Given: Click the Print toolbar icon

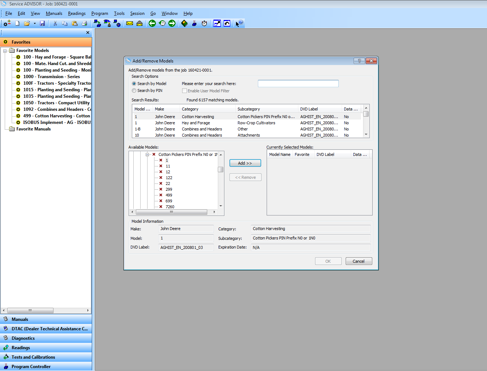Looking at the screenshot, I should coord(85,23).
